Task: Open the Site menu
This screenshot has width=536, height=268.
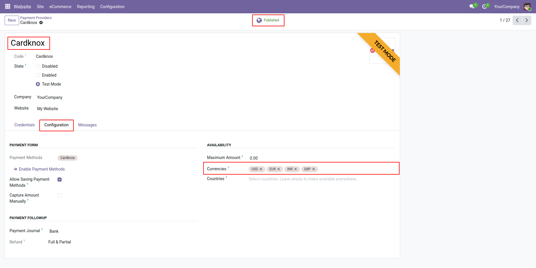Action: (x=40, y=6)
